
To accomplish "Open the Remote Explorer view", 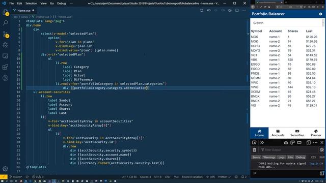I will pos(5,56).
